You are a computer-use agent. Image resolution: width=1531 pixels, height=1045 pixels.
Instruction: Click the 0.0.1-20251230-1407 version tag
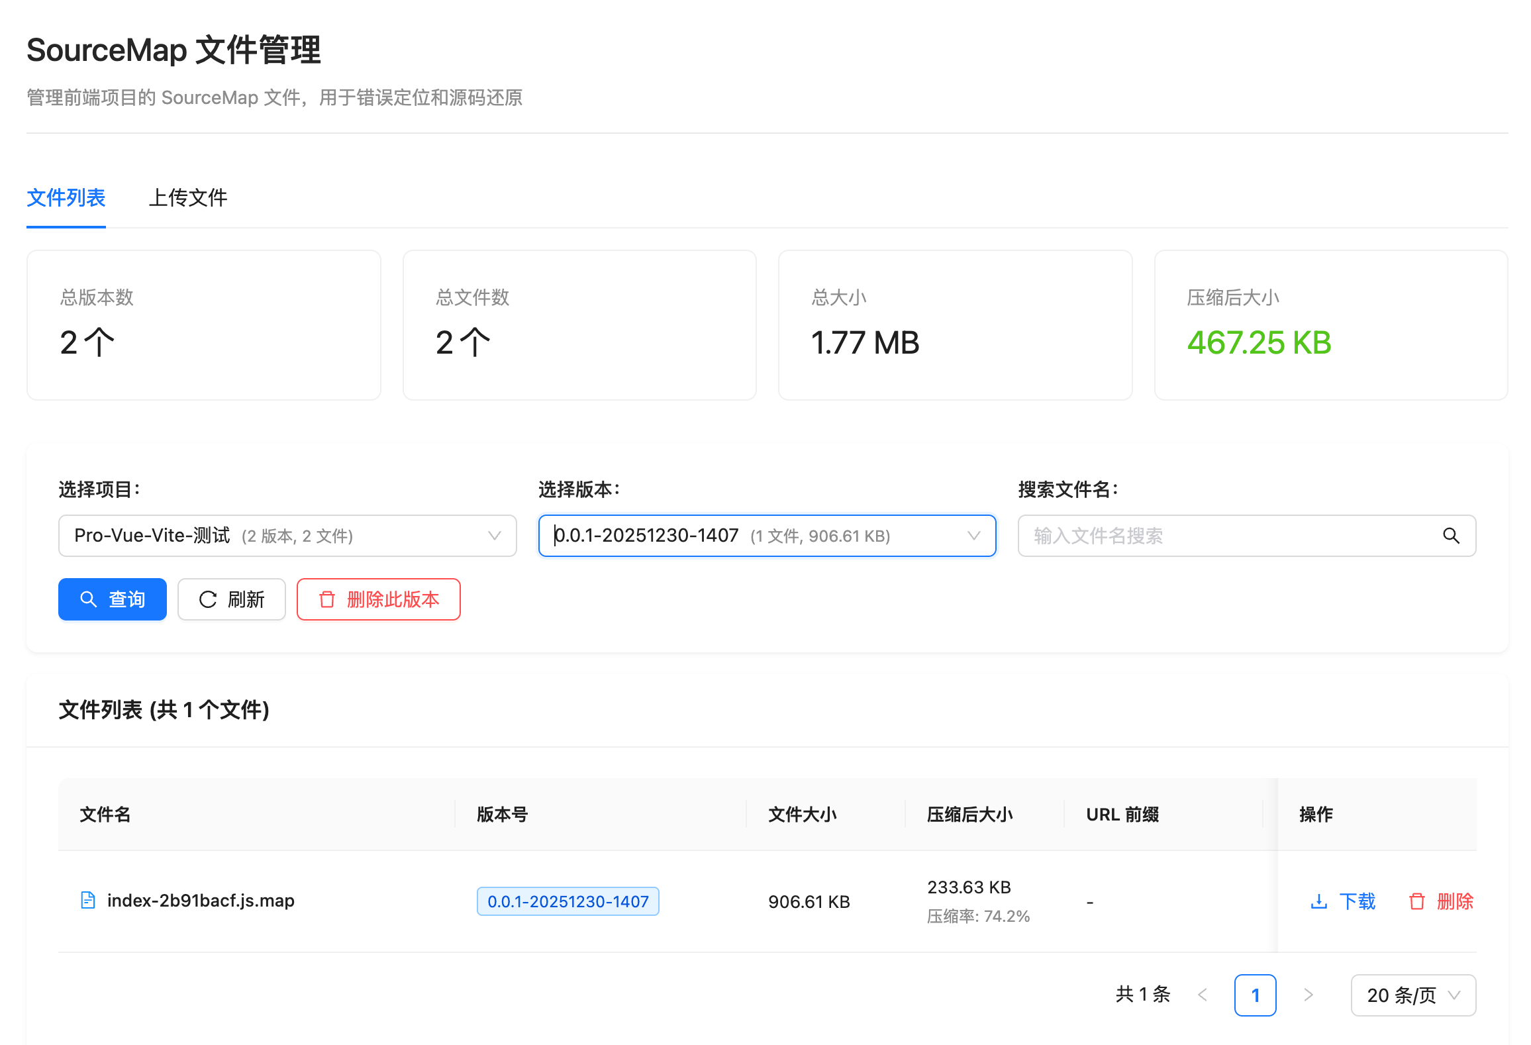coord(568,901)
